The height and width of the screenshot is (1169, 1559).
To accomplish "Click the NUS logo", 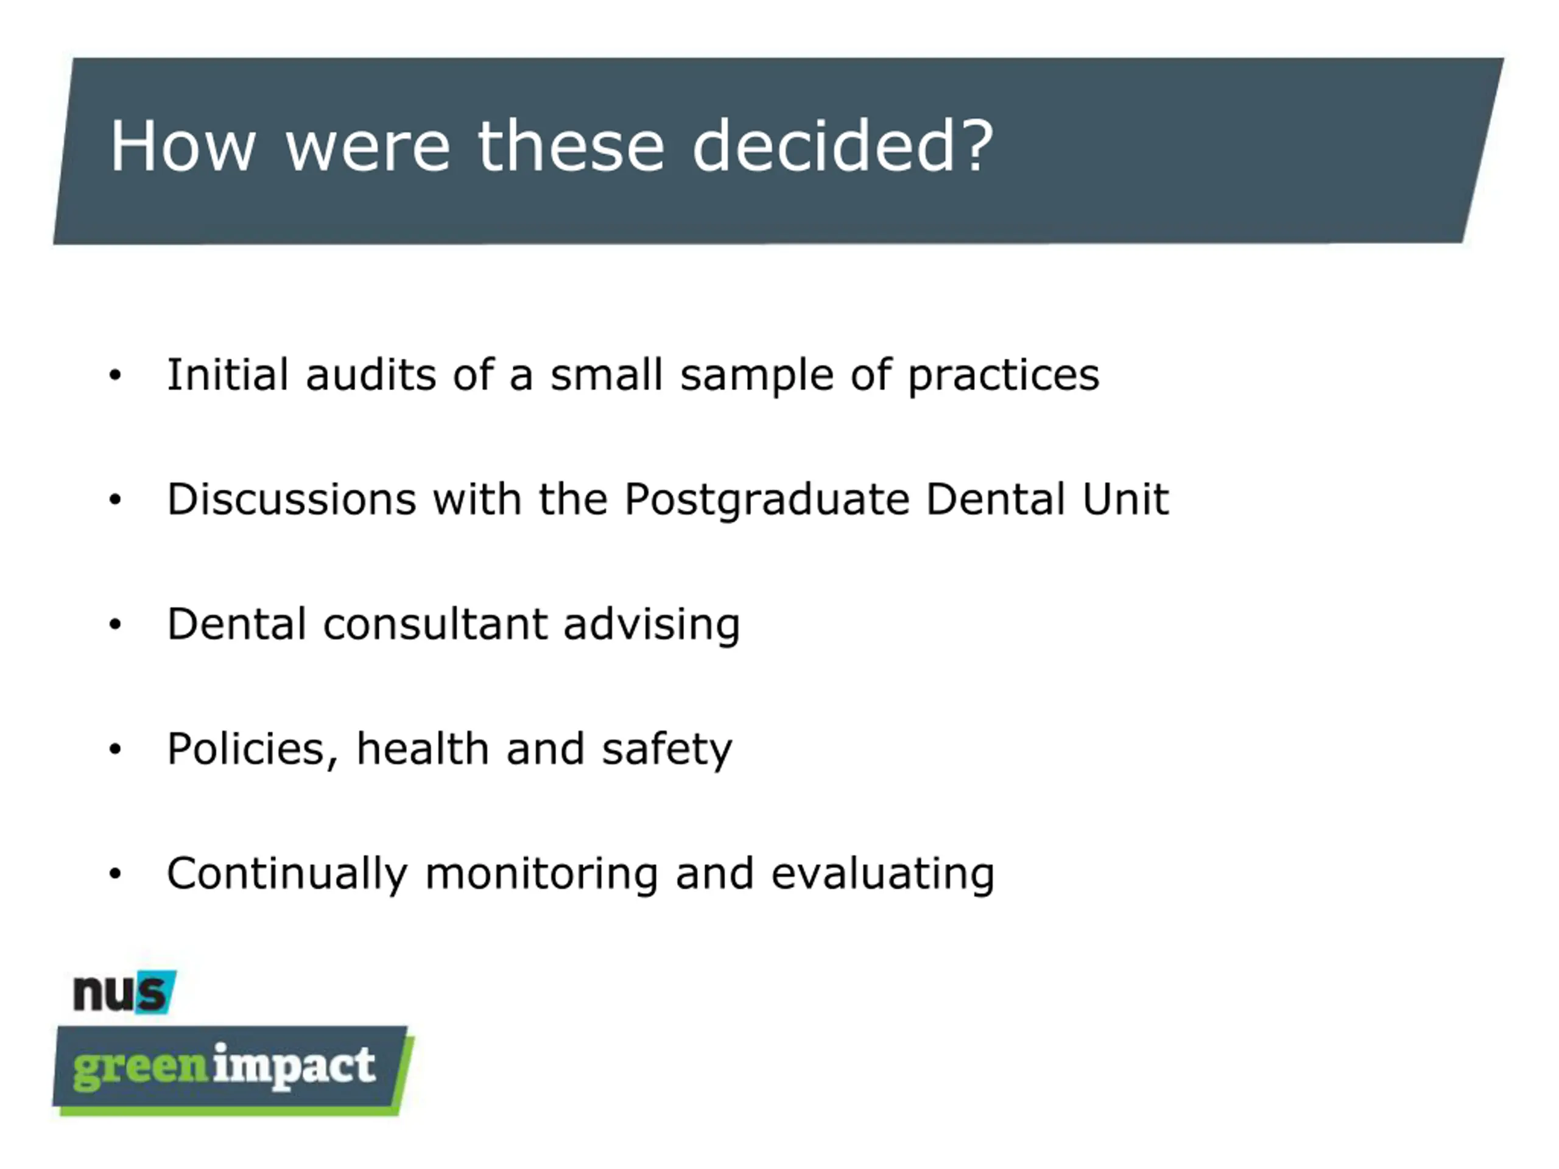I will pyautogui.click(x=125, y=992).
